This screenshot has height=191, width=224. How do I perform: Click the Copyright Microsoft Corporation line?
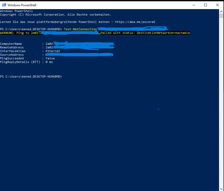coord(56,15)
